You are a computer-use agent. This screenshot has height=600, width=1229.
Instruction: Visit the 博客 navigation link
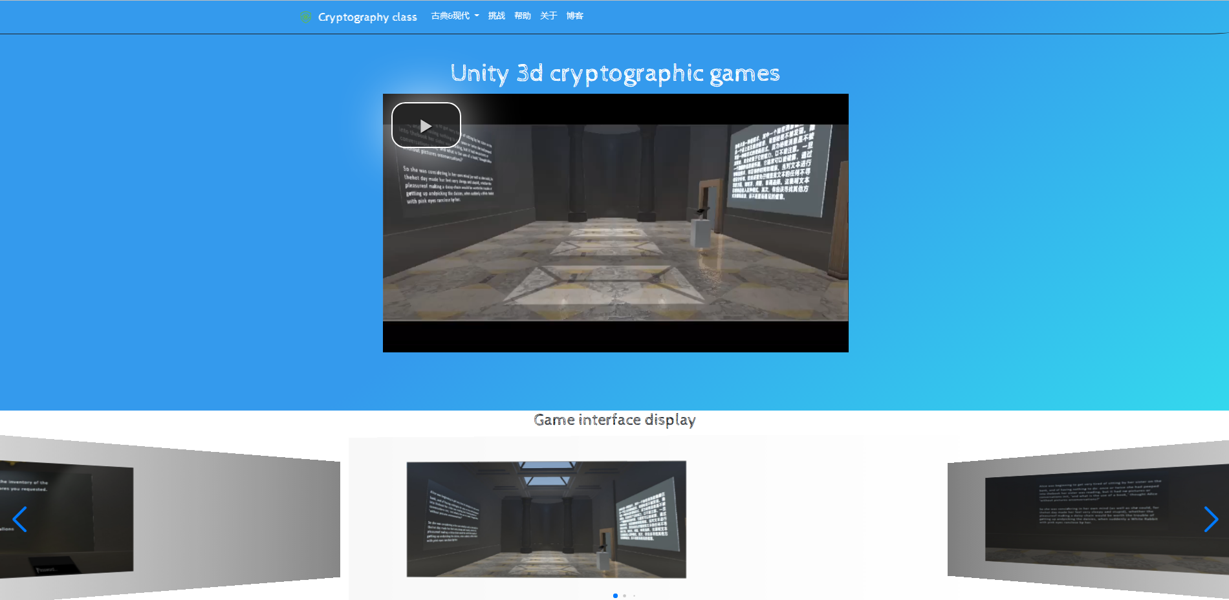coord(574,16)
